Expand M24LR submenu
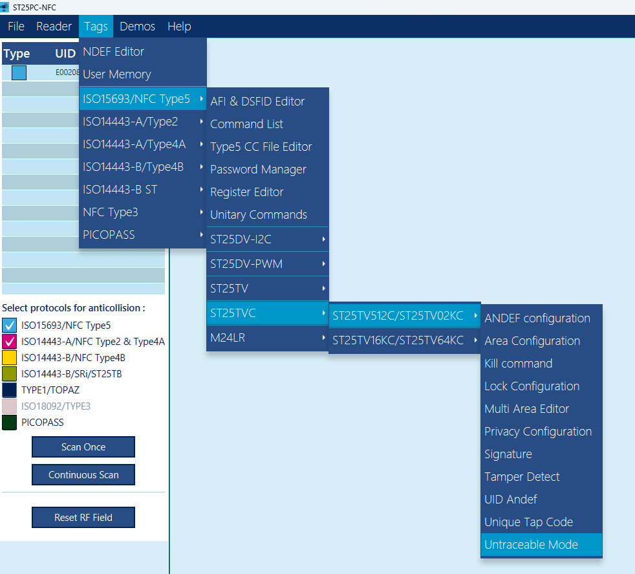The height and width of the screenshot is (574, 635). click(x=267, y=338)
